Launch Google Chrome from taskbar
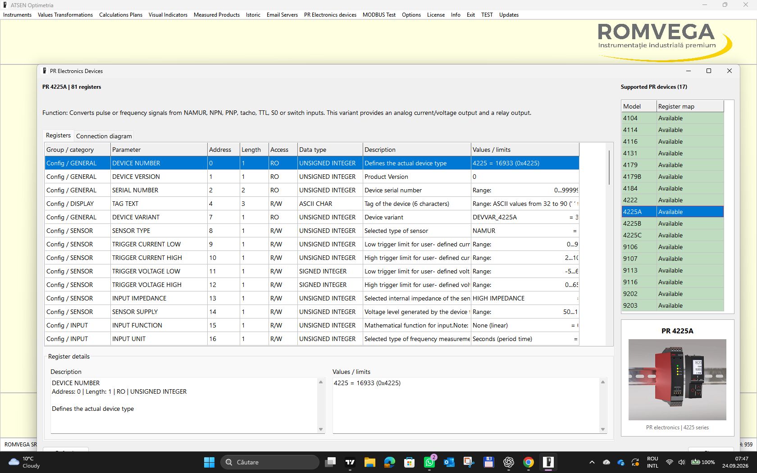Viewport: 757px width, 473px height. click(x=529, y=462)
